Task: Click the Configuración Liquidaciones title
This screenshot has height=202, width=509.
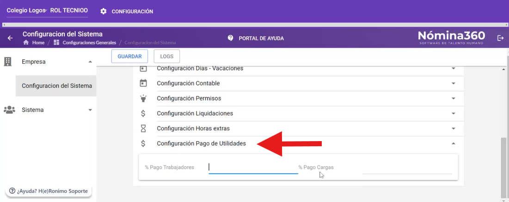Action: pos(195,113)
